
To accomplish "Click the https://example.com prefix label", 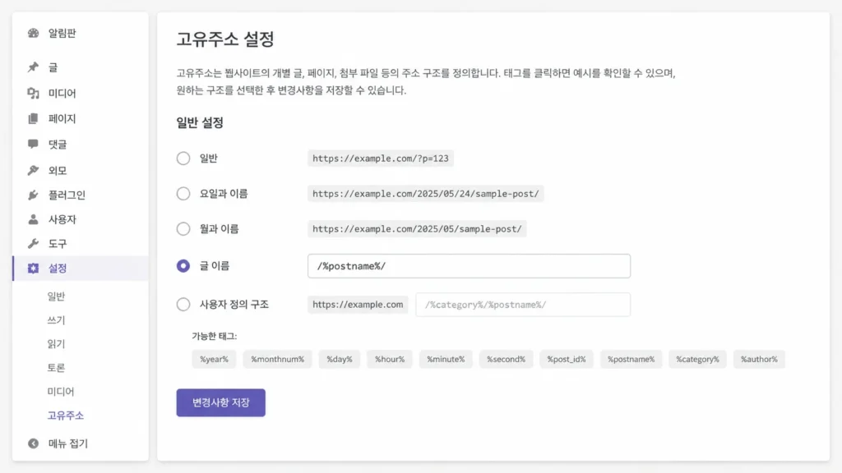I will point(358,305).
